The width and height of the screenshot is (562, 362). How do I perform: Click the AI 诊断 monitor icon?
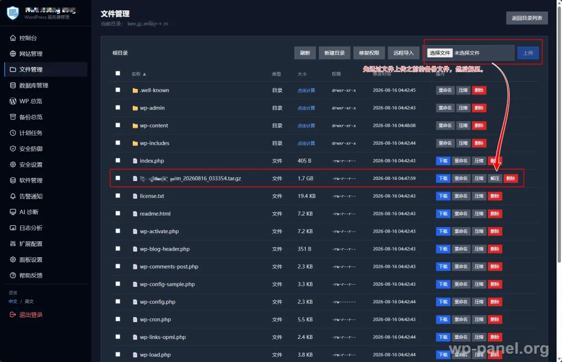13,212
